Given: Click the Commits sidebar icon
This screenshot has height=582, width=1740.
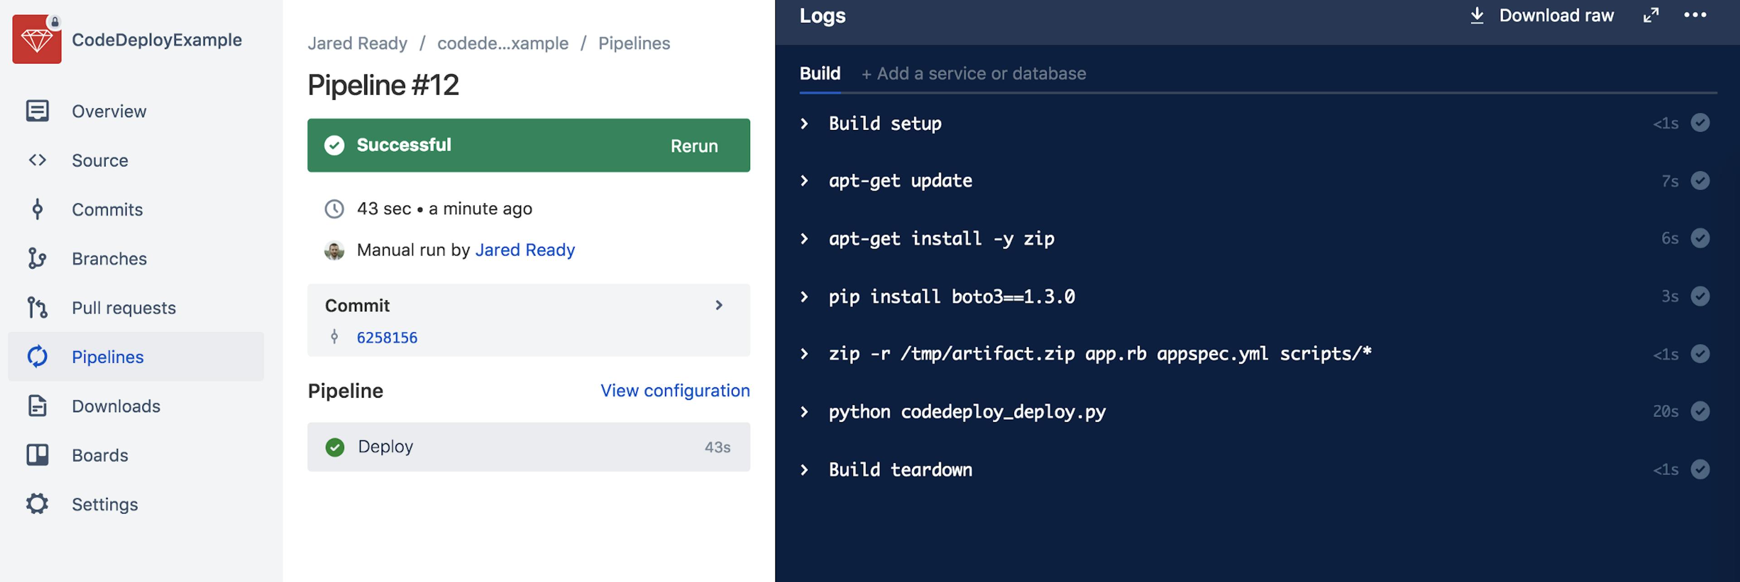Looking at the screenshot, I should [x=37, y=209].
